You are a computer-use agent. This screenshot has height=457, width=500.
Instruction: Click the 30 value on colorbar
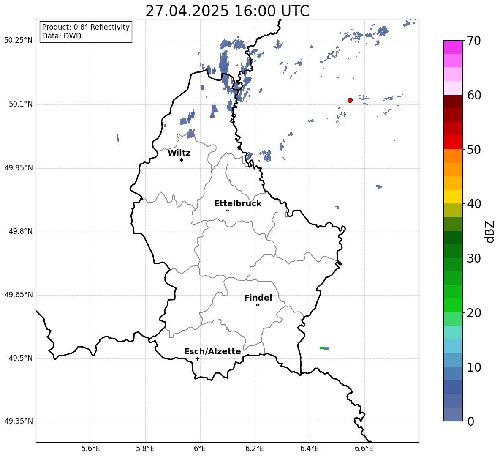[x=474, y=258]
